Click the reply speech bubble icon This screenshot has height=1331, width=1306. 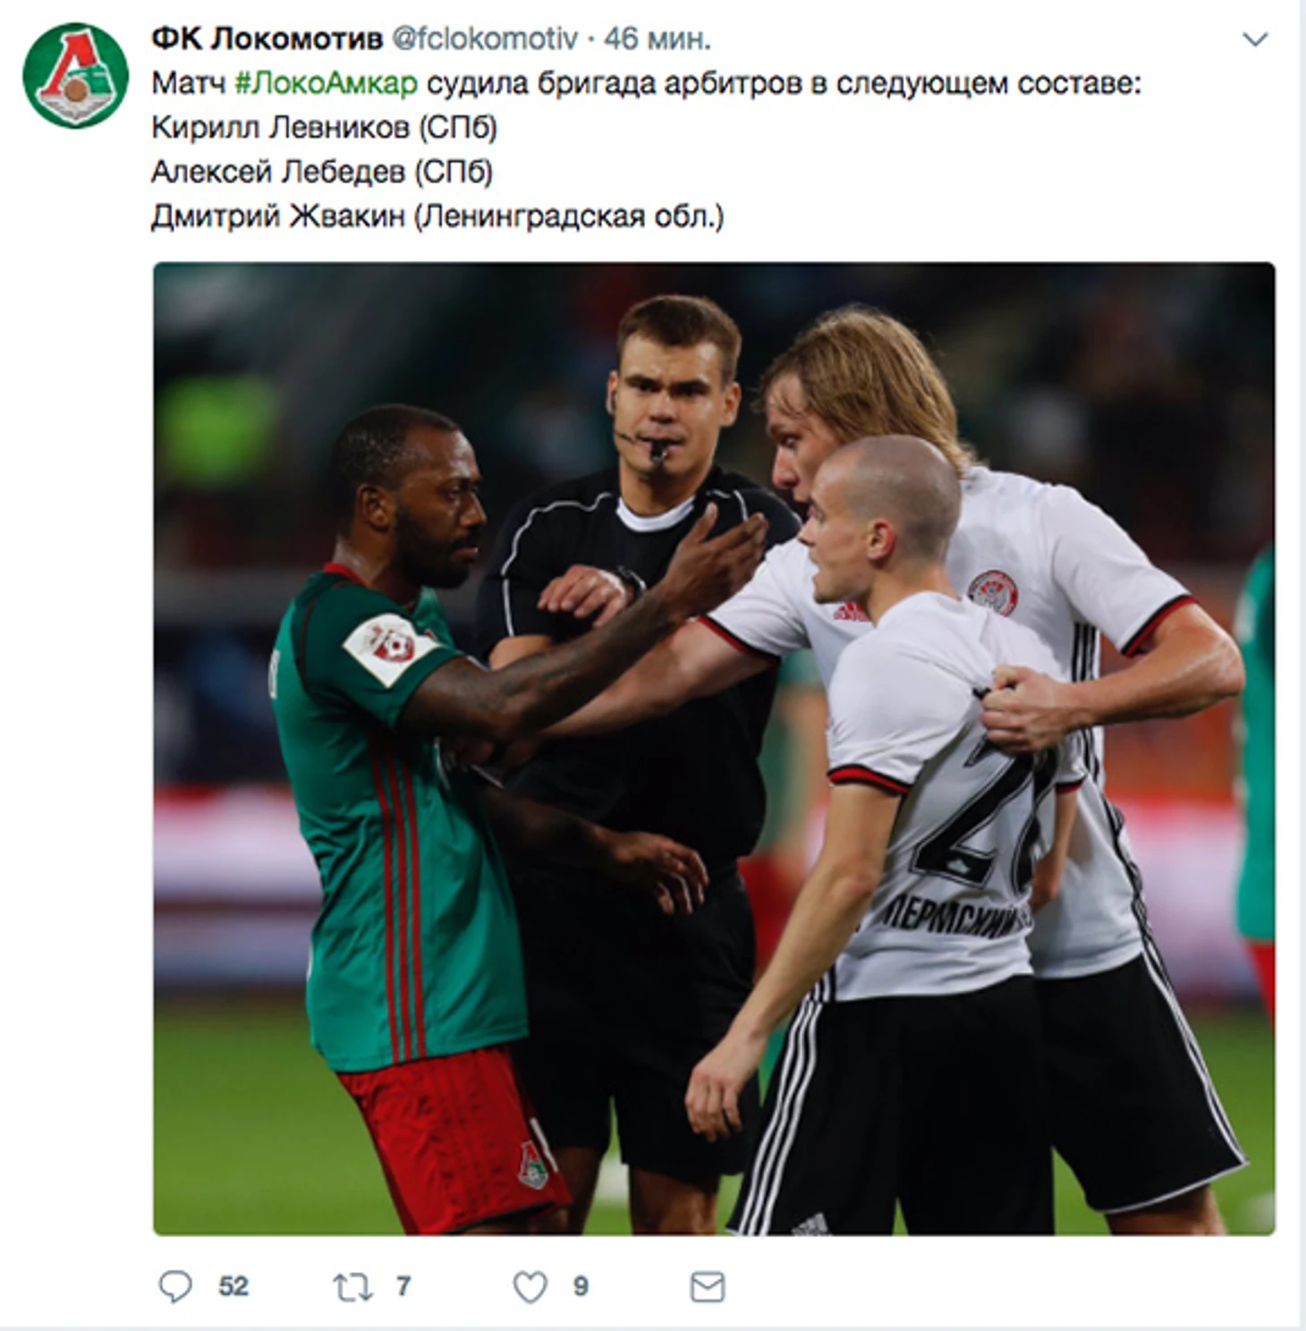(175, 1286)
